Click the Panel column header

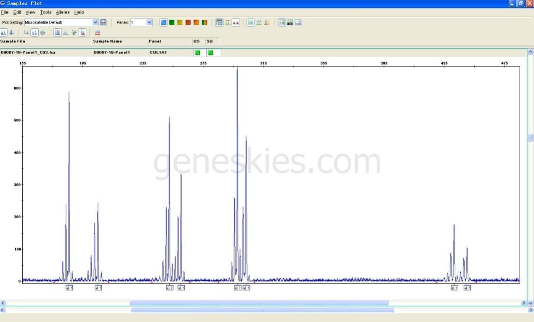click(155, 41)
